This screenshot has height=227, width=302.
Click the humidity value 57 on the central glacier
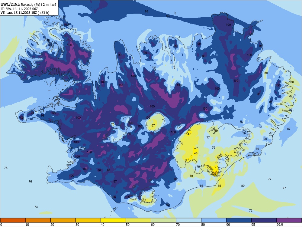(x=153, y=126)
